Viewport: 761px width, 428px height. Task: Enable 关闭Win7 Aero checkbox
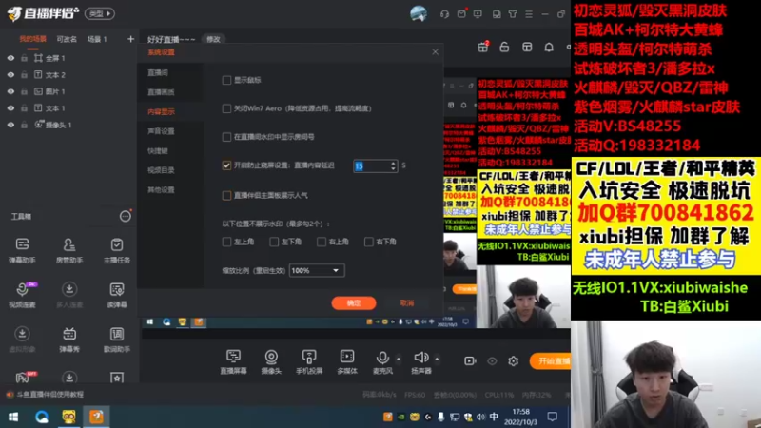tap(226, 108)
